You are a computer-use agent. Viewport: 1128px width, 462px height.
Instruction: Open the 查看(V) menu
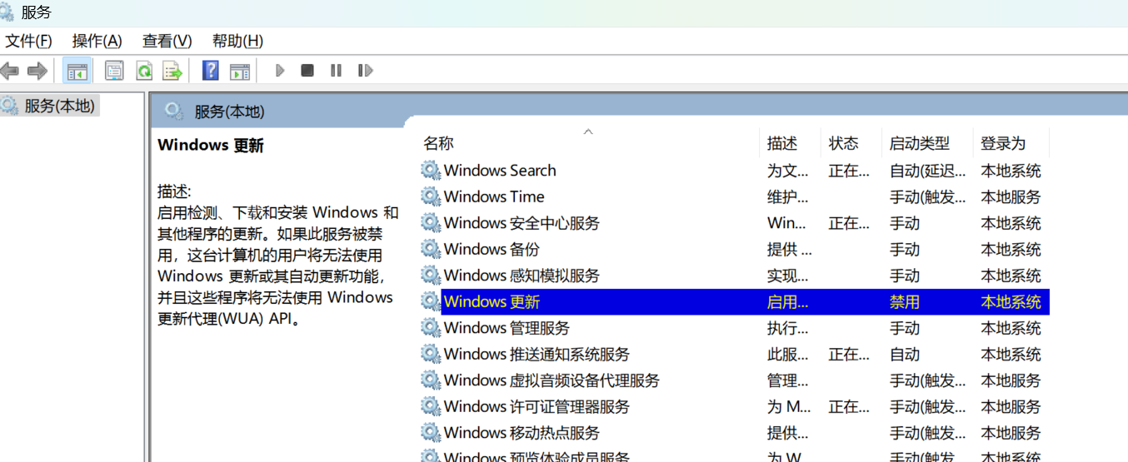pos(167,41)
